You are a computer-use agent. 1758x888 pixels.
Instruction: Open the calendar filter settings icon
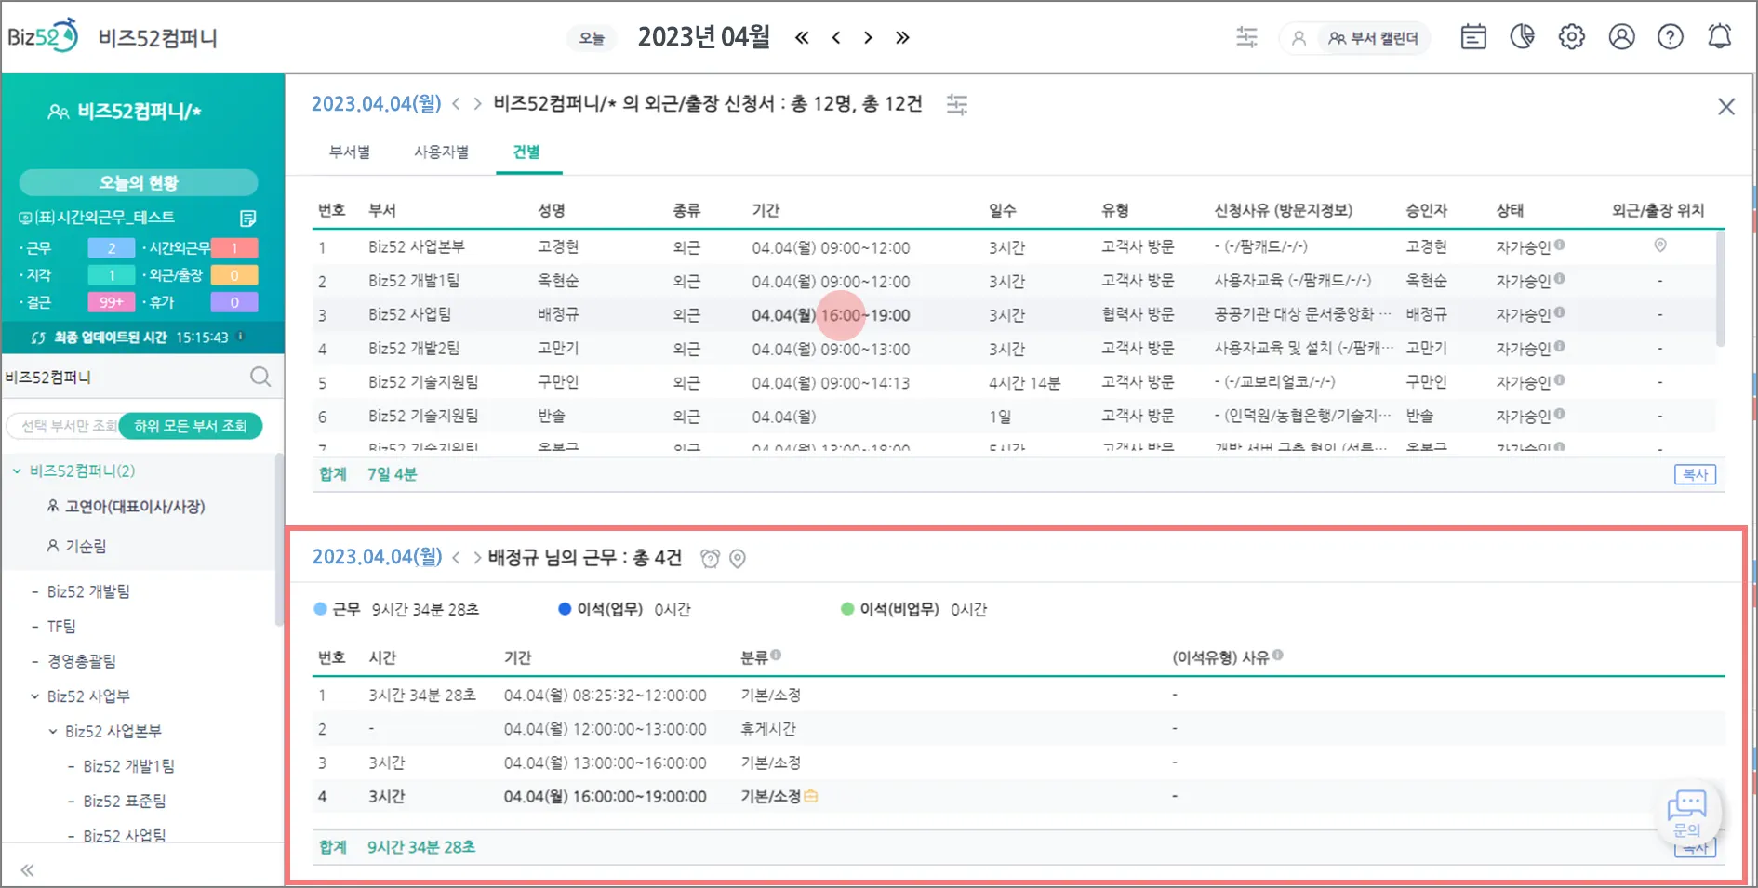click(x=1246, y=37)
